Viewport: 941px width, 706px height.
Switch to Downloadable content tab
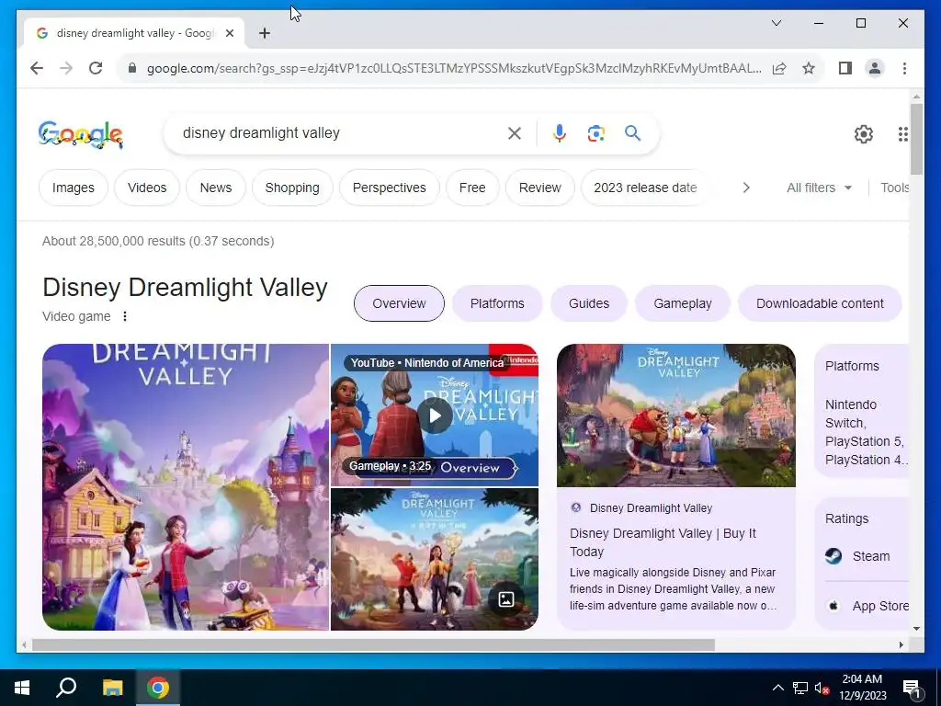(x=820, y=303)
